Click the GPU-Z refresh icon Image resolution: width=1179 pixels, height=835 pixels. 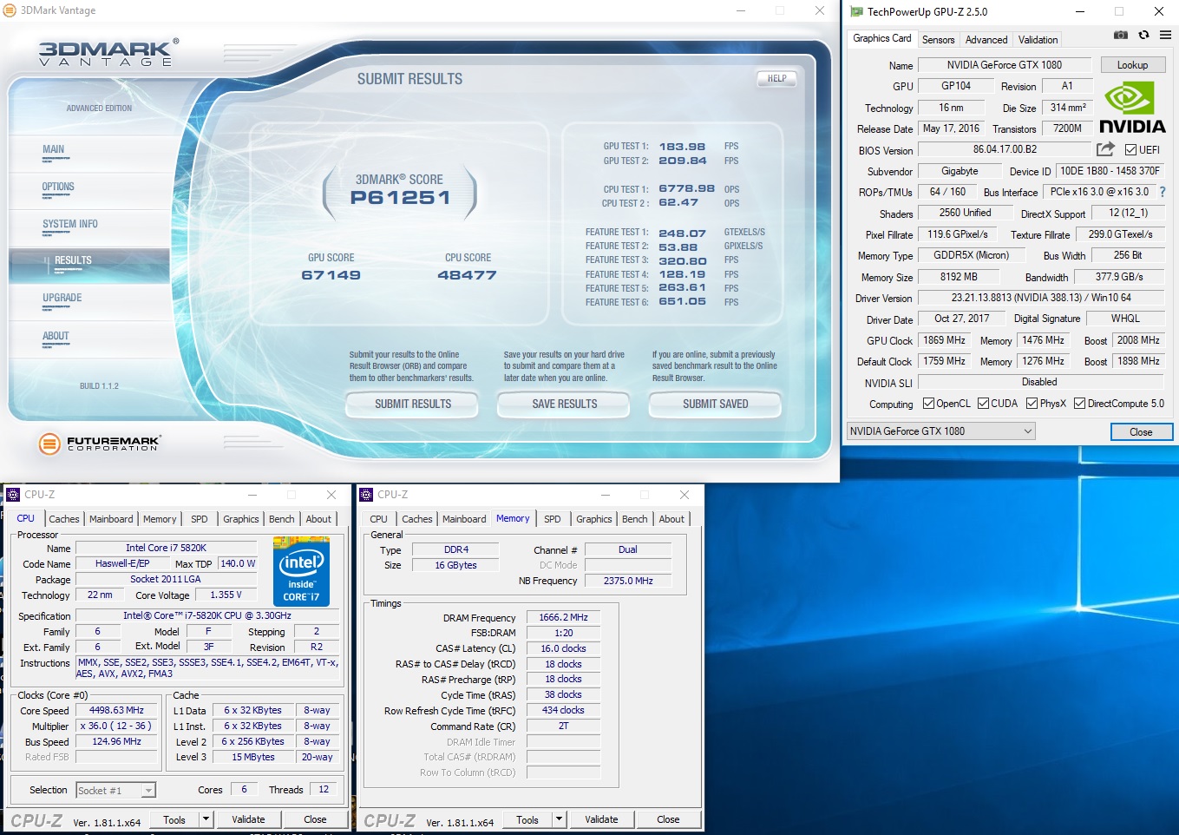coord(1143,35)
